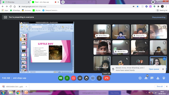Click the taskbar clock
Viewport: 169px width, 95px height.
[162, 93]
